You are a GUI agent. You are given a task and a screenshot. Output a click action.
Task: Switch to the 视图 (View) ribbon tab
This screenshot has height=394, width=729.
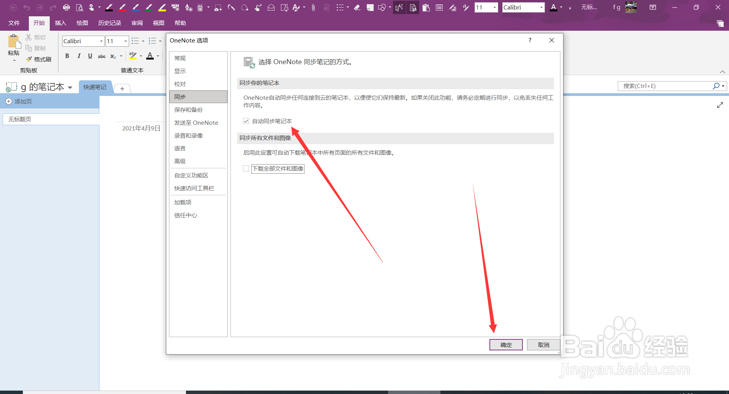[x=159, y=23]
